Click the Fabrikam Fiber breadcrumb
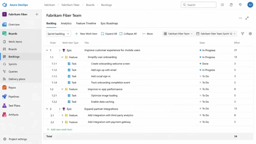This screenshot has width=256, height=144. click(x=70, y=5)
